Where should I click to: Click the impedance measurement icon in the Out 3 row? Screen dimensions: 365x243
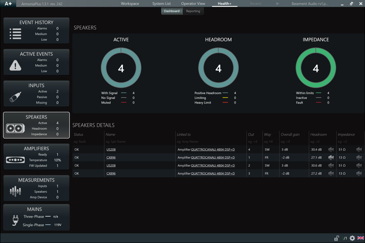(x=358, y=173)
